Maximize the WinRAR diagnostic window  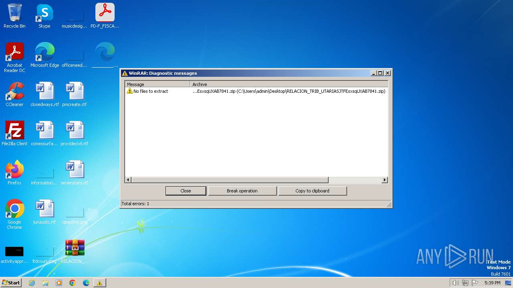click(x=380, y=73)
